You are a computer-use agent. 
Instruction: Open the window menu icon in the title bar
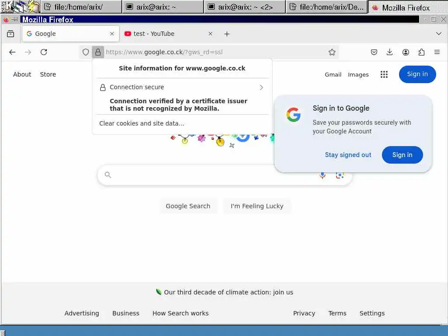click(6, 19)
